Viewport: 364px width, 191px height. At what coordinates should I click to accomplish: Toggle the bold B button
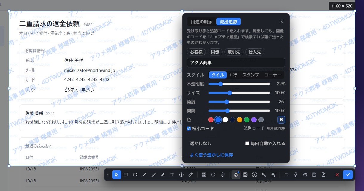281,120
